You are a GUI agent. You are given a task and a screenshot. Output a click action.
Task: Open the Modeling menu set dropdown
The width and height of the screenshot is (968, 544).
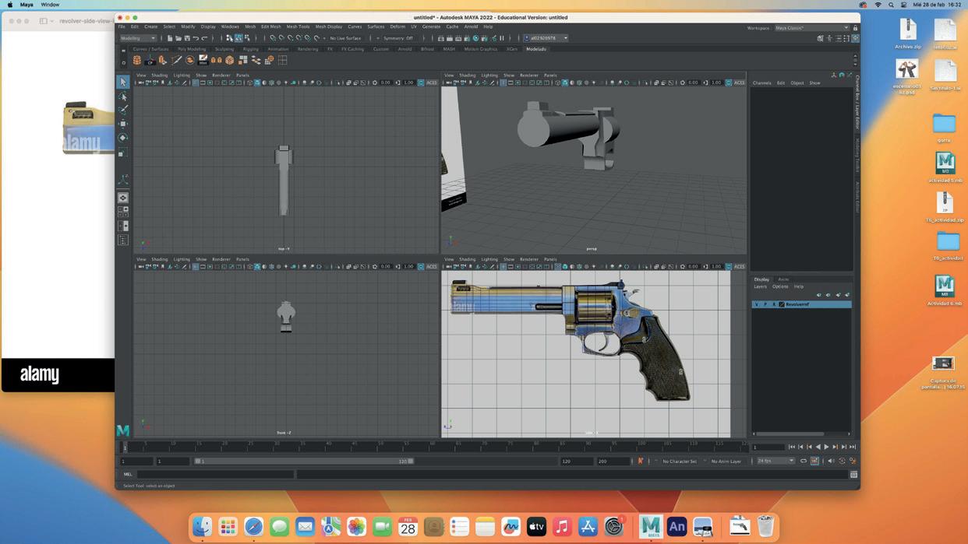(x=138, y=38)
